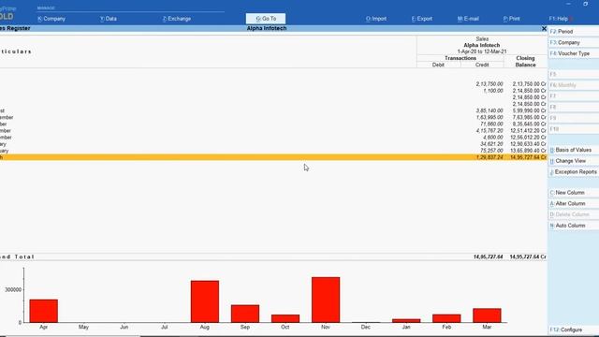
Task: Open F1: Help
Action: [559, 19]
